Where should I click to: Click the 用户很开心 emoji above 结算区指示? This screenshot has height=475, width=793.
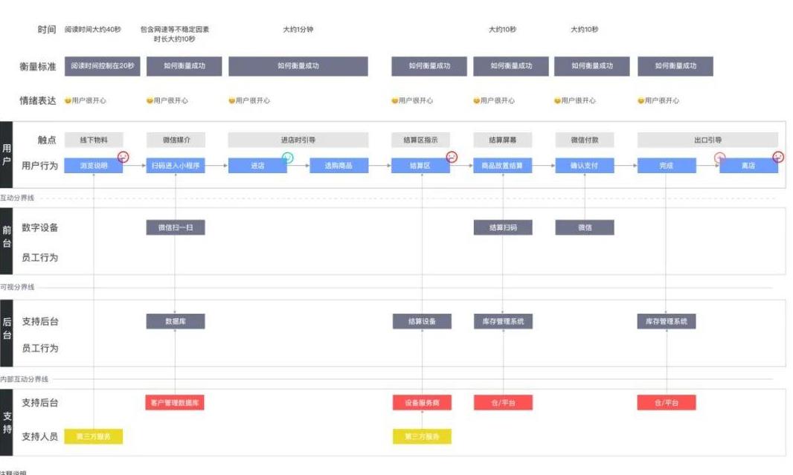coord(395,100)
